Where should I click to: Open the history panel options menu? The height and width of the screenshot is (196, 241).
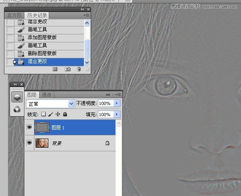click(x=86, y=15)
